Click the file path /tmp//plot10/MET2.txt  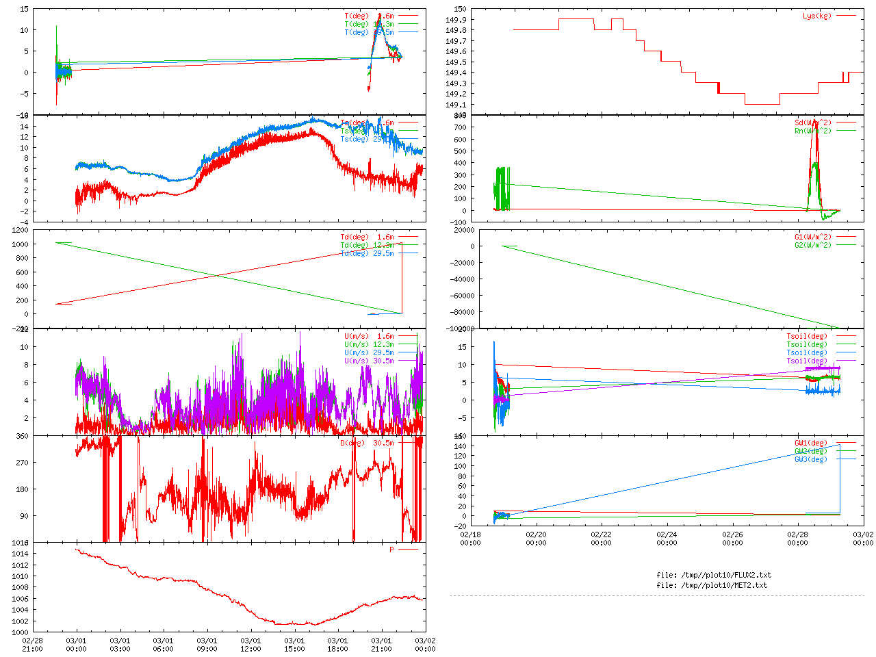point(723,585)
